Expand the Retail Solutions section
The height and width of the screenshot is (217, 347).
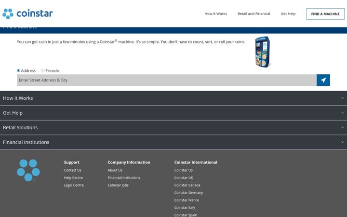pos(173,127)
